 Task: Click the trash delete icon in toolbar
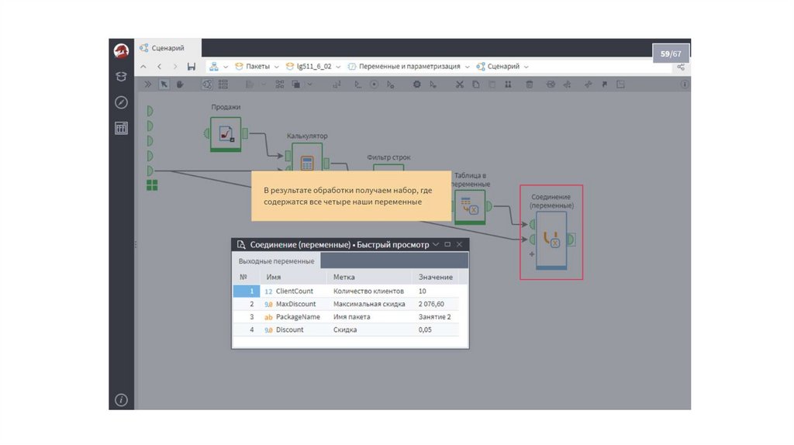click(529, 85)
